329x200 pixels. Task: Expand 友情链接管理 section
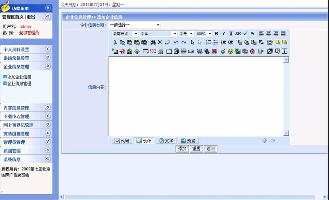(48, 133)
